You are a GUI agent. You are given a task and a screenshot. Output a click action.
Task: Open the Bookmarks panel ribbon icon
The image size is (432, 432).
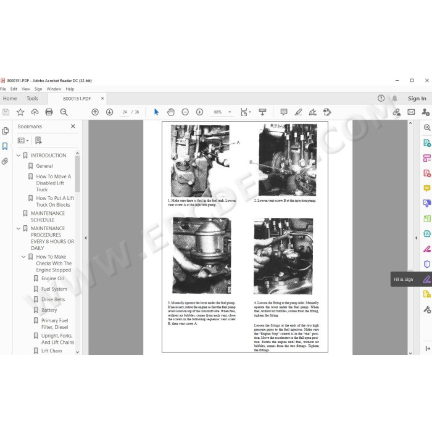coord(5,146)
